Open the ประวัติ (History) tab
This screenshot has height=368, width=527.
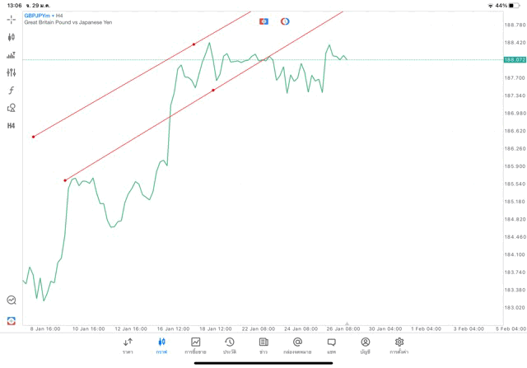click(x=230, y=346)
